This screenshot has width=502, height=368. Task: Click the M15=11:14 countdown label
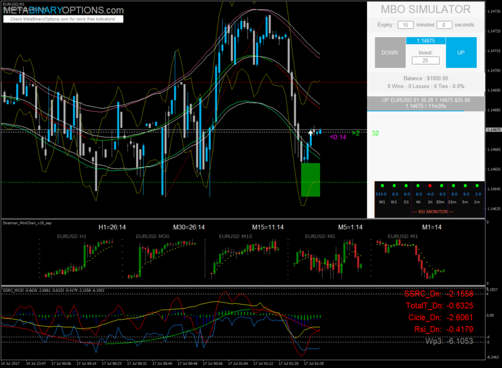click(x=268, y=227)
